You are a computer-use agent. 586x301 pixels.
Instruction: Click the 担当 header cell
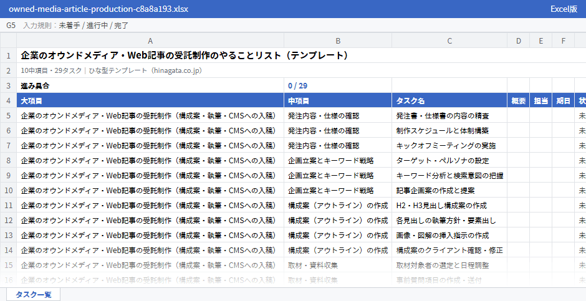tap(540, 100)
